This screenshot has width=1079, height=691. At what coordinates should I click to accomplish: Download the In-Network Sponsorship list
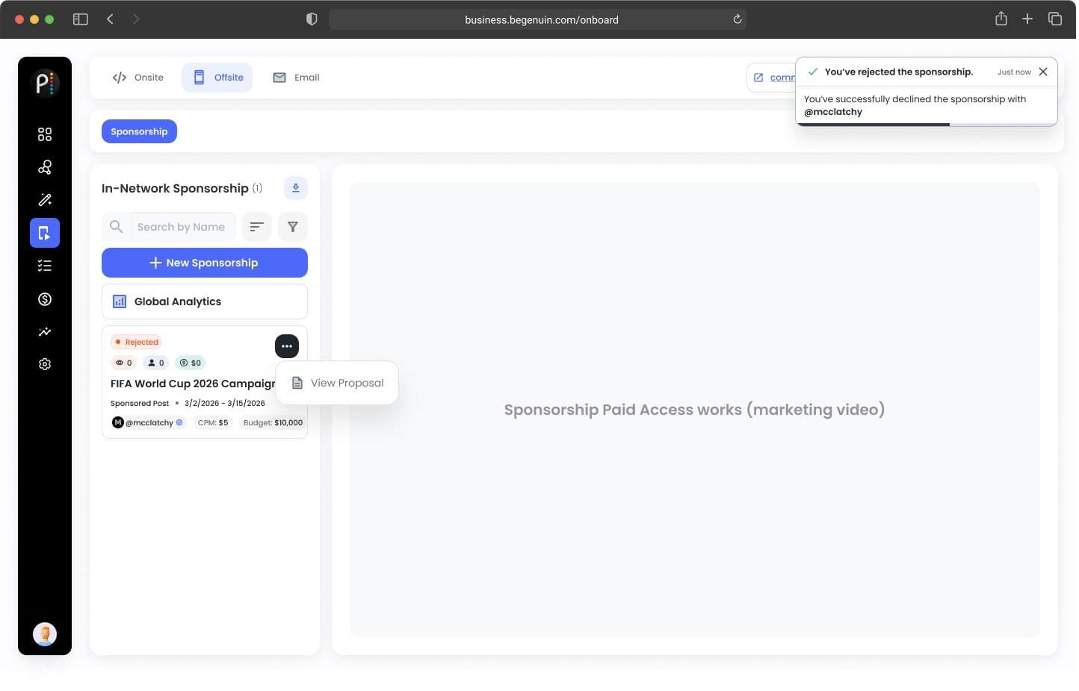tap(296, 188)
